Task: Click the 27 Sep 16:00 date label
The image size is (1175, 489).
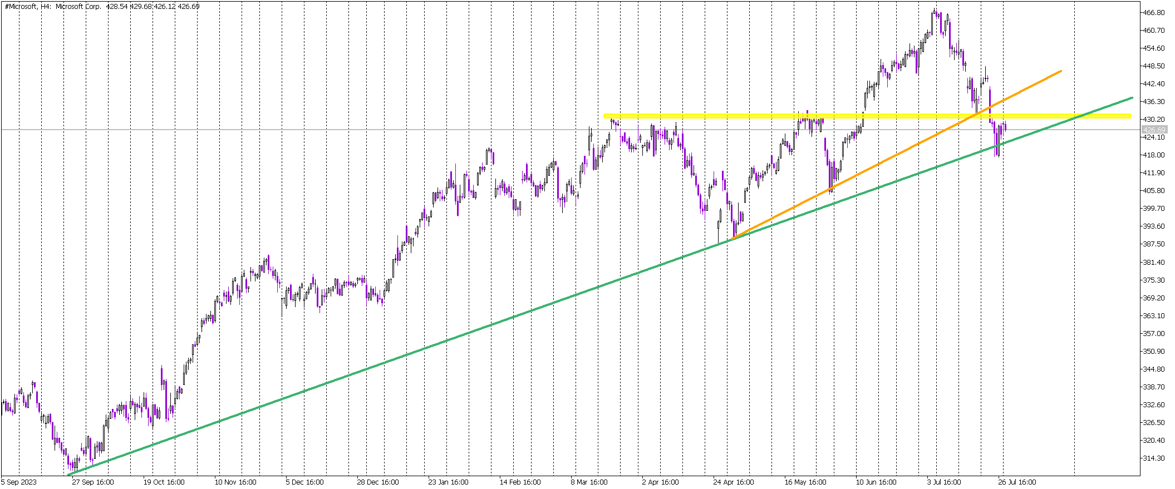Action: tap(93, 482)
